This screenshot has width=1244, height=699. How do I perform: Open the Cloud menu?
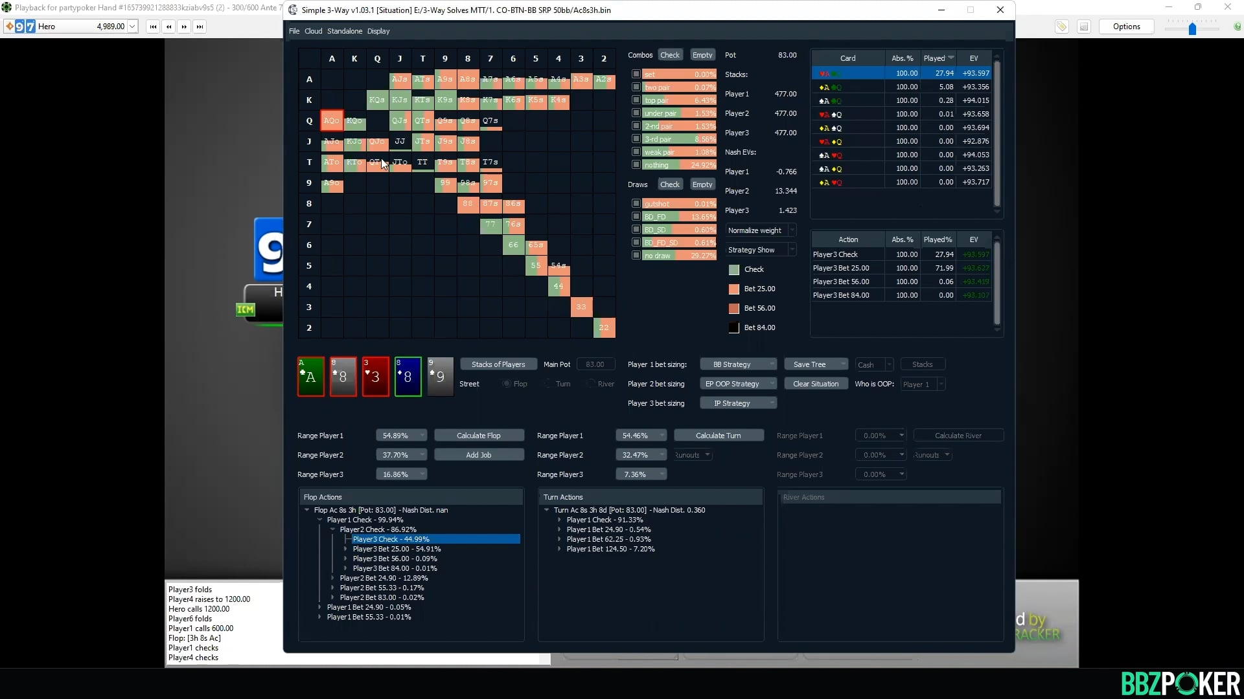(313, 31)
